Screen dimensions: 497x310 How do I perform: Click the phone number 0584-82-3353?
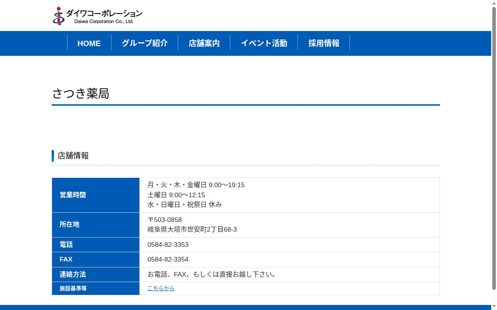(x=168, y=245)
